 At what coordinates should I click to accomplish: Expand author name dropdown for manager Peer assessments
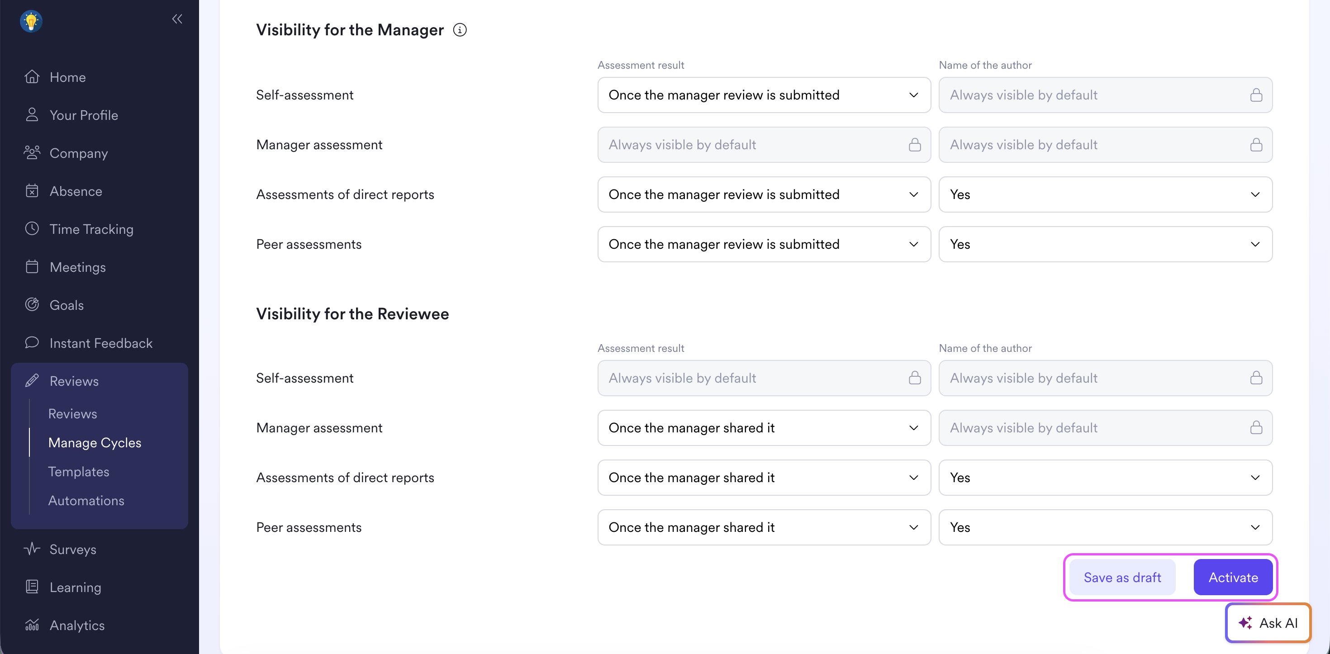[1105, 244]
